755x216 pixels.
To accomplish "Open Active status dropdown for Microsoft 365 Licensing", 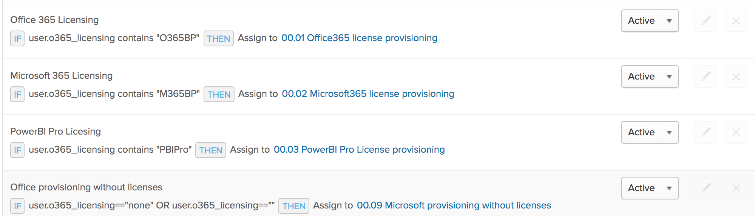I will [650, 77].
